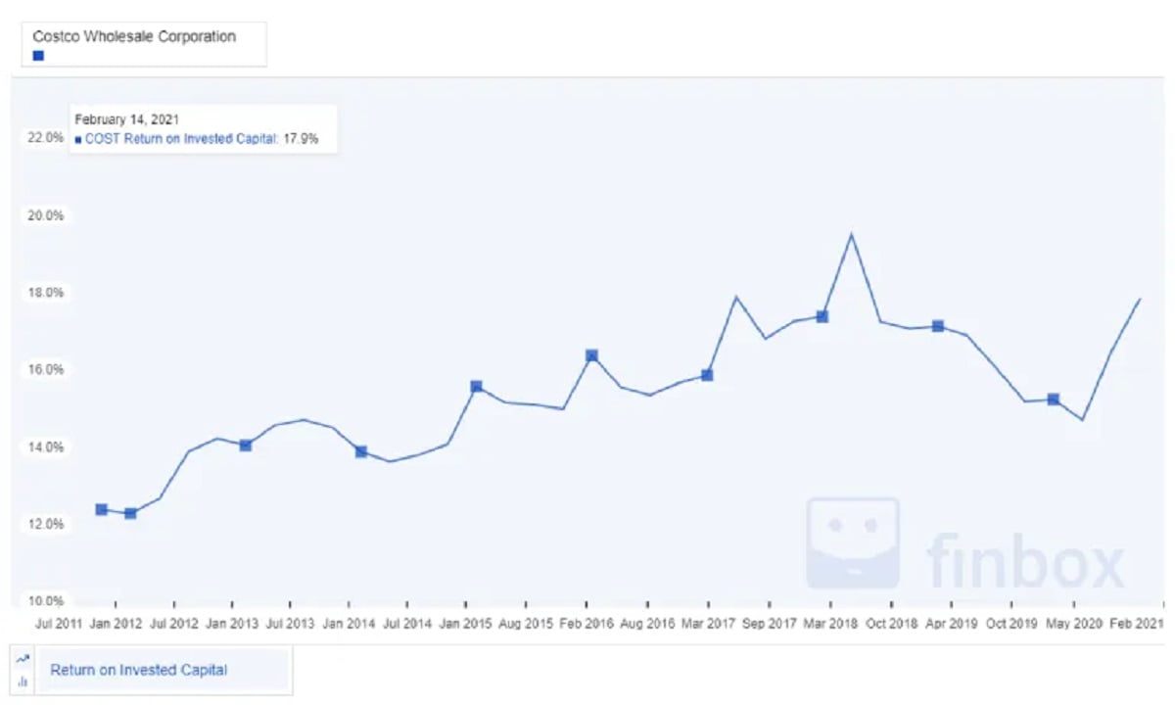Click the finbox robot face logo
This screenshot has height=705, width=1175.
pos(852,542)
